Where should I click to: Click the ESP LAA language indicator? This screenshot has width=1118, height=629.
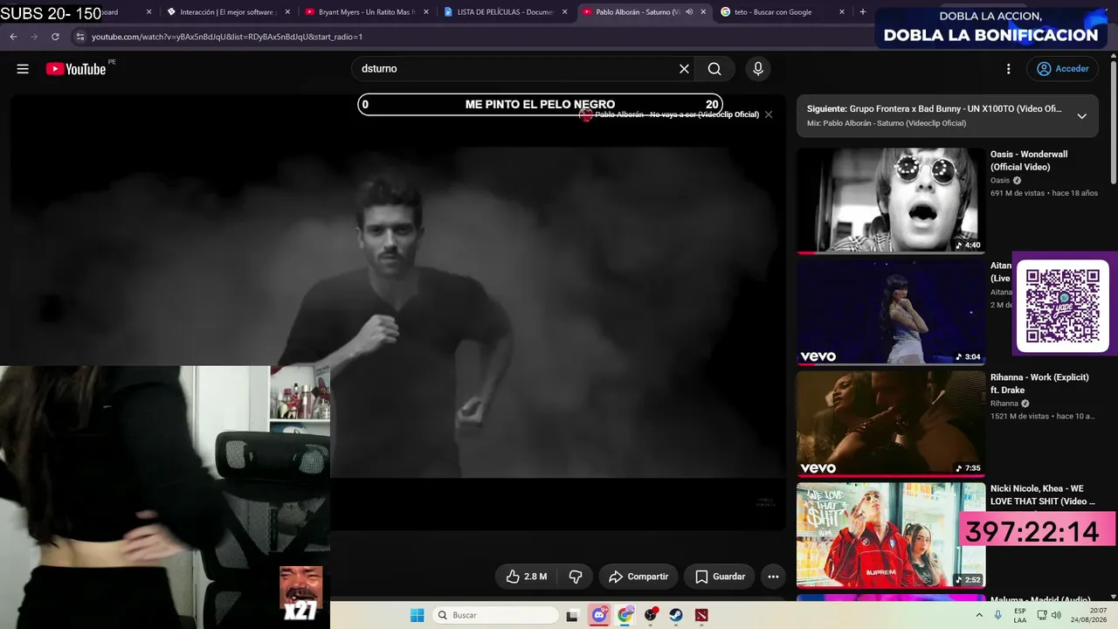click(x=1020, y=615)
